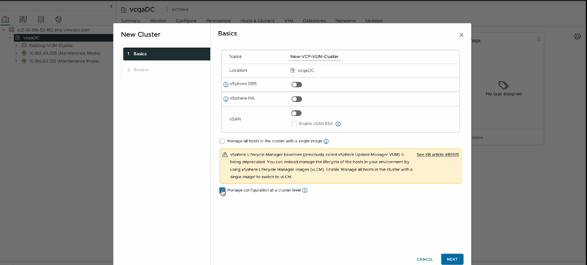Switch to the Configure tab
The image size is (587, 265).
pos(186,21)
